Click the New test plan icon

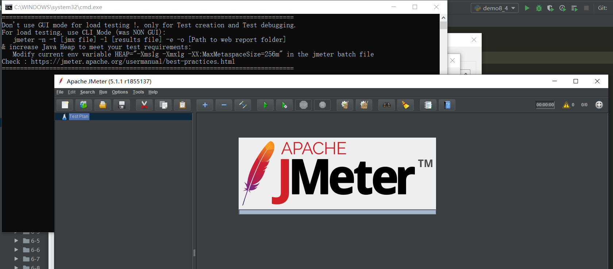(65, 105)
